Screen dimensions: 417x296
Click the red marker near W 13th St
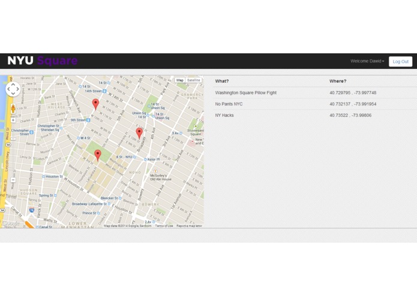coord(95,104)
